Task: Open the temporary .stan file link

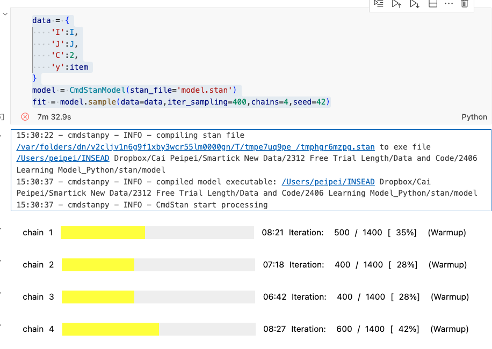Action: pos(196,147)
